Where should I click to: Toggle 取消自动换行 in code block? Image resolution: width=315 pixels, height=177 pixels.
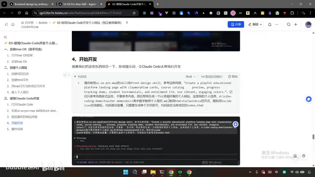[x=212, y=77]
